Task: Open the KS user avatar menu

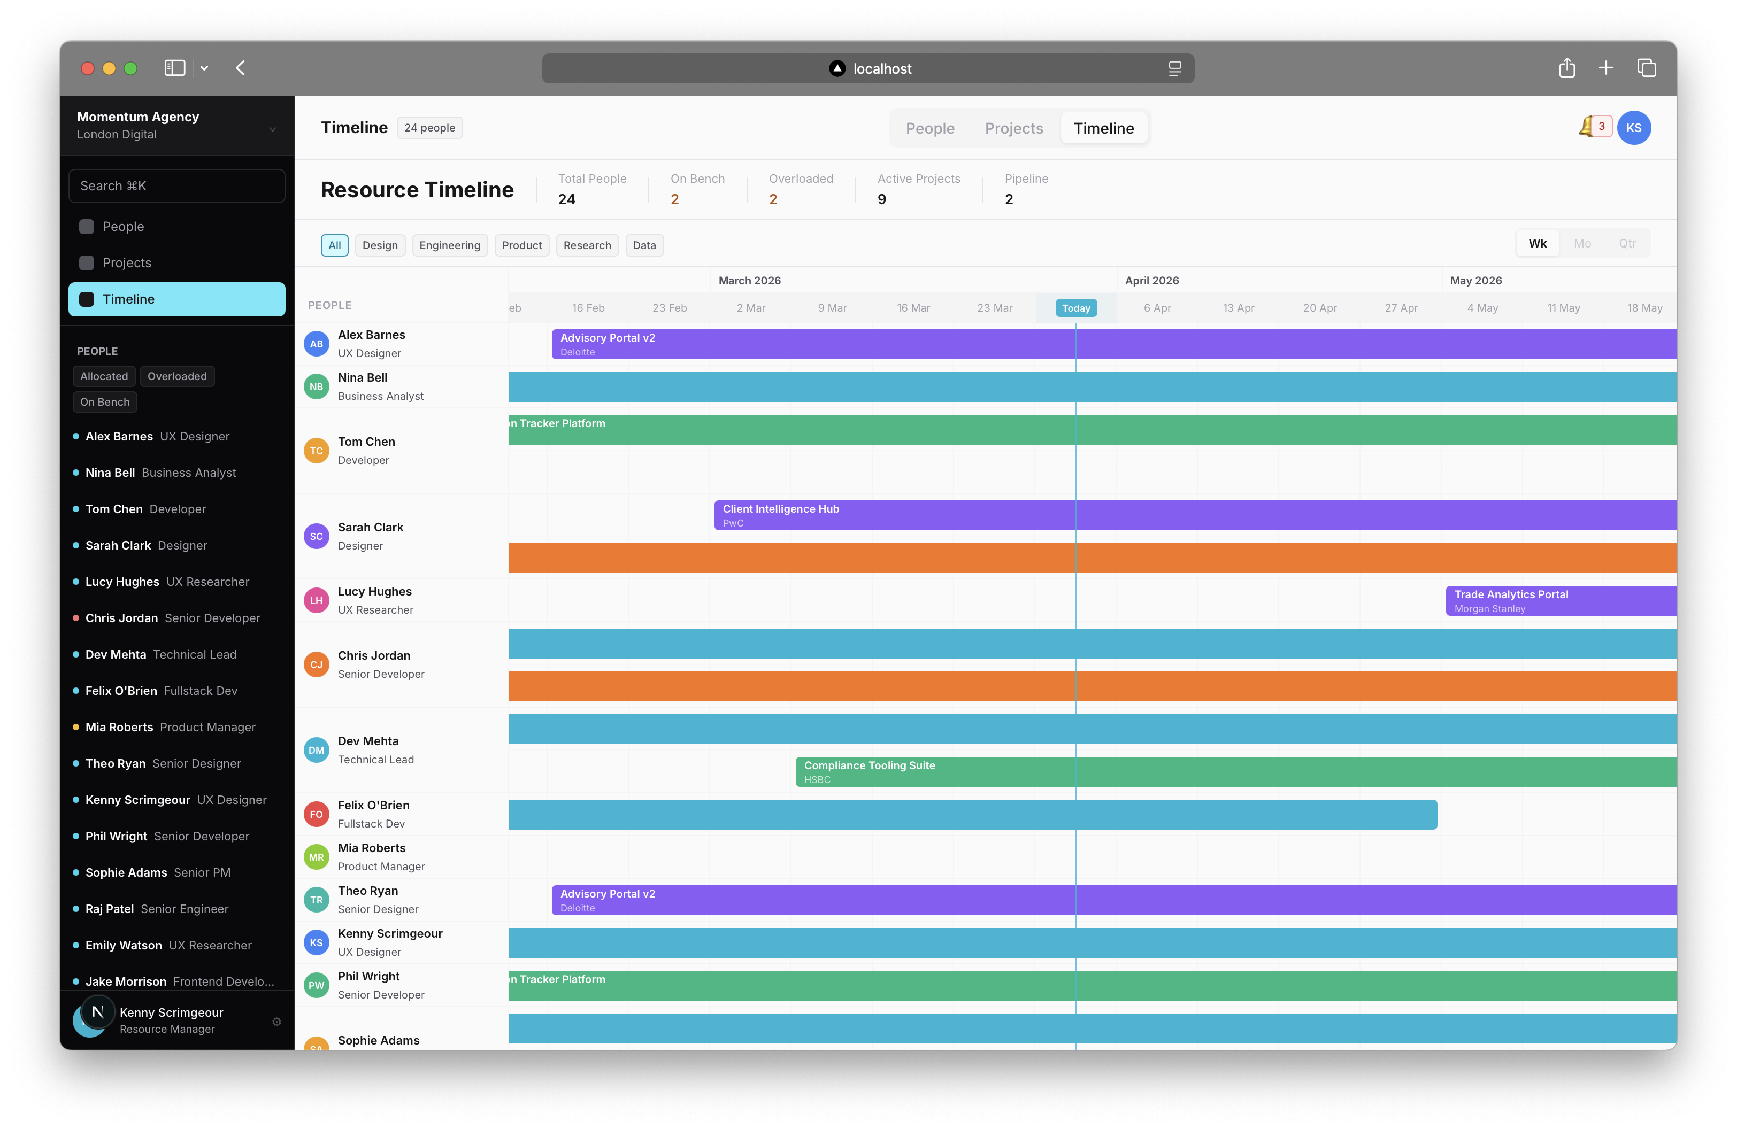Action: pyautogui.click(x=1633, y=128)
